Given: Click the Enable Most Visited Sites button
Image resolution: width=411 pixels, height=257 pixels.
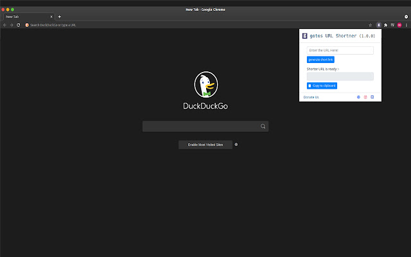Looking at the screenshot, I should [x=205, y=145].
